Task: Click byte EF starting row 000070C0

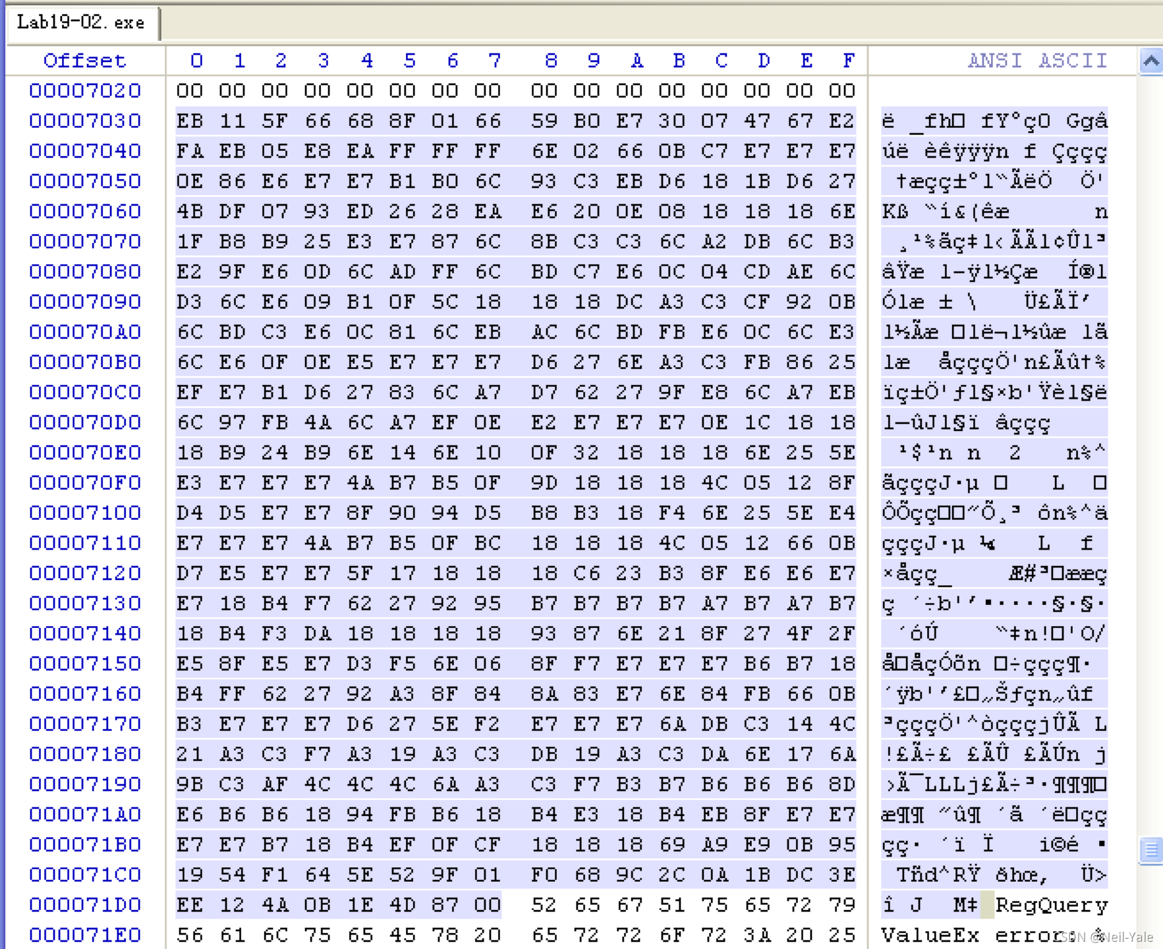Action: 190,393
